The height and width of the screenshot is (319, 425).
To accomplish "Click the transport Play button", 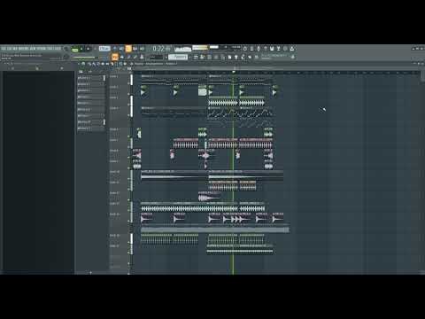I will [81, 49].
